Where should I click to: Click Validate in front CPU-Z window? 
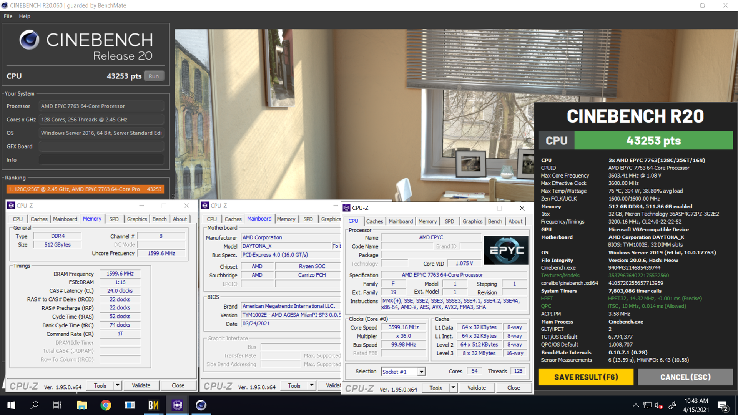click(x=477, y=388)
